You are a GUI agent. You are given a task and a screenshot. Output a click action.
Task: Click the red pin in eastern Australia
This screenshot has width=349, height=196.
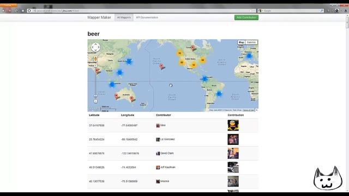coord(131,99)
